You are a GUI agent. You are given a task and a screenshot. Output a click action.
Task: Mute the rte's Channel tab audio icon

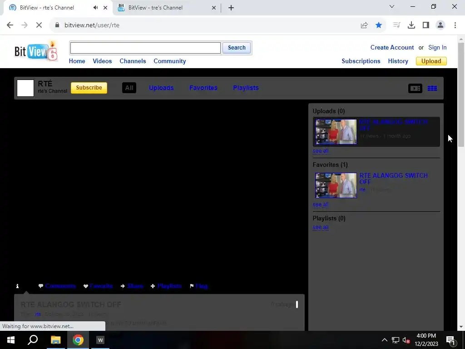(x=95, y=8)
